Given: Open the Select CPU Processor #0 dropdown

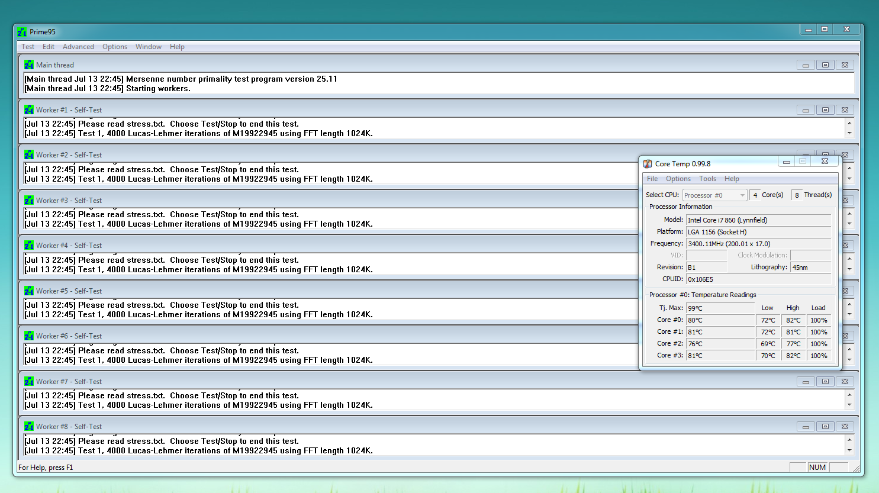Looking at the screenshot, I should 715,195.
